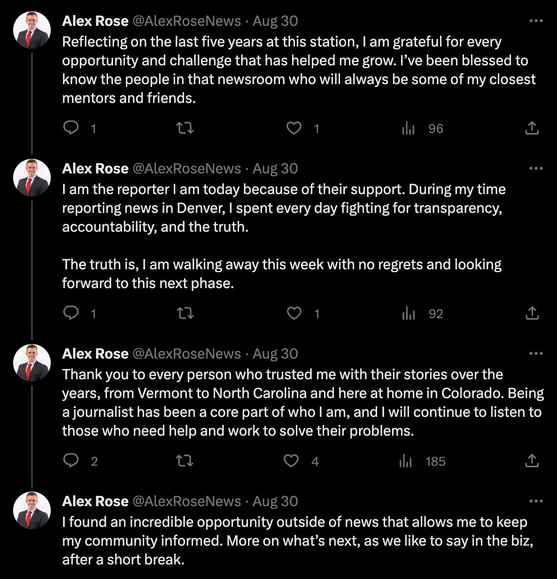The image size is (557, 579).
Task: Like the 'no regrets' tweet
Action: pyautogui.click(x=294, y=313)
